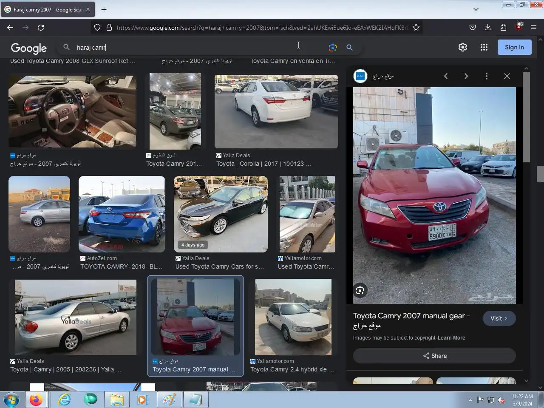The height and width of the screenshot is (408, 544).
Task: Click the address bar URL
Action: pyautogui.click(x=263, y=28)
